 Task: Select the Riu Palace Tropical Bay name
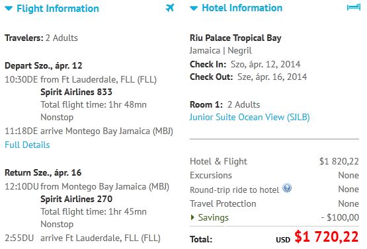[235, 38]
